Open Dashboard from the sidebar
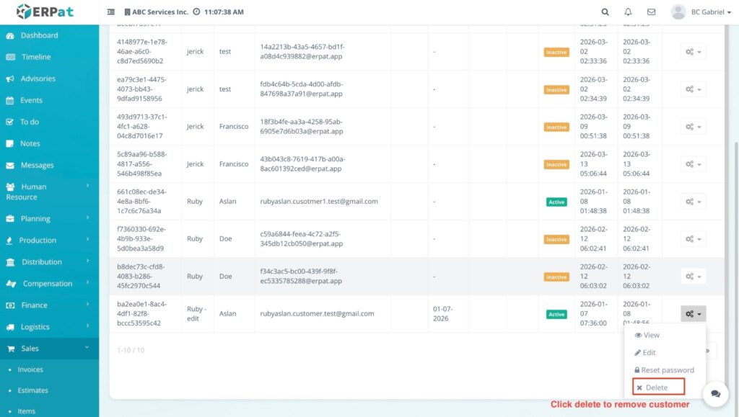This screenshot has height=417, width=739. 39,35
